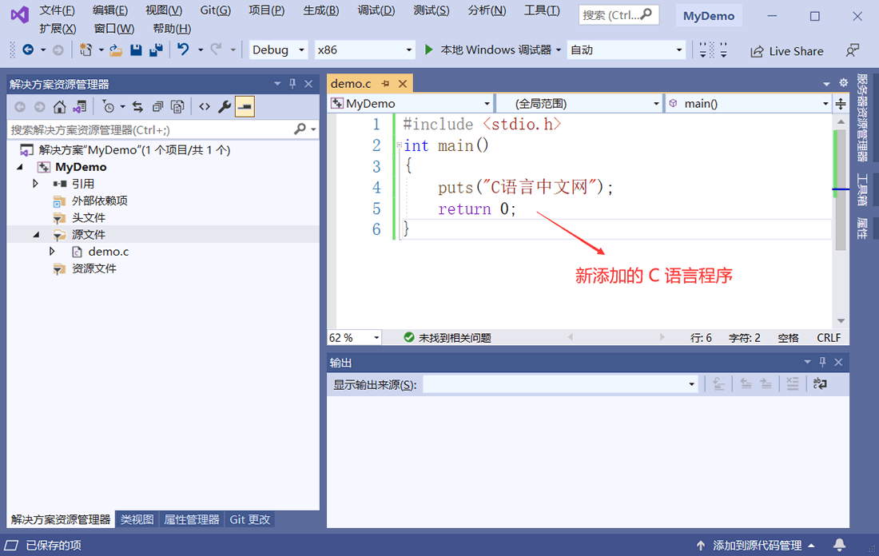Pin the demo.c tab
The image size is (879, 556).
(385, 84)
